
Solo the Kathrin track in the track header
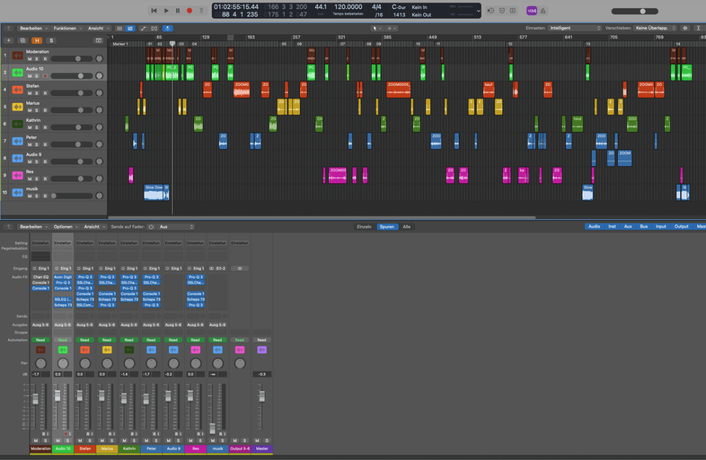point(36,127)
